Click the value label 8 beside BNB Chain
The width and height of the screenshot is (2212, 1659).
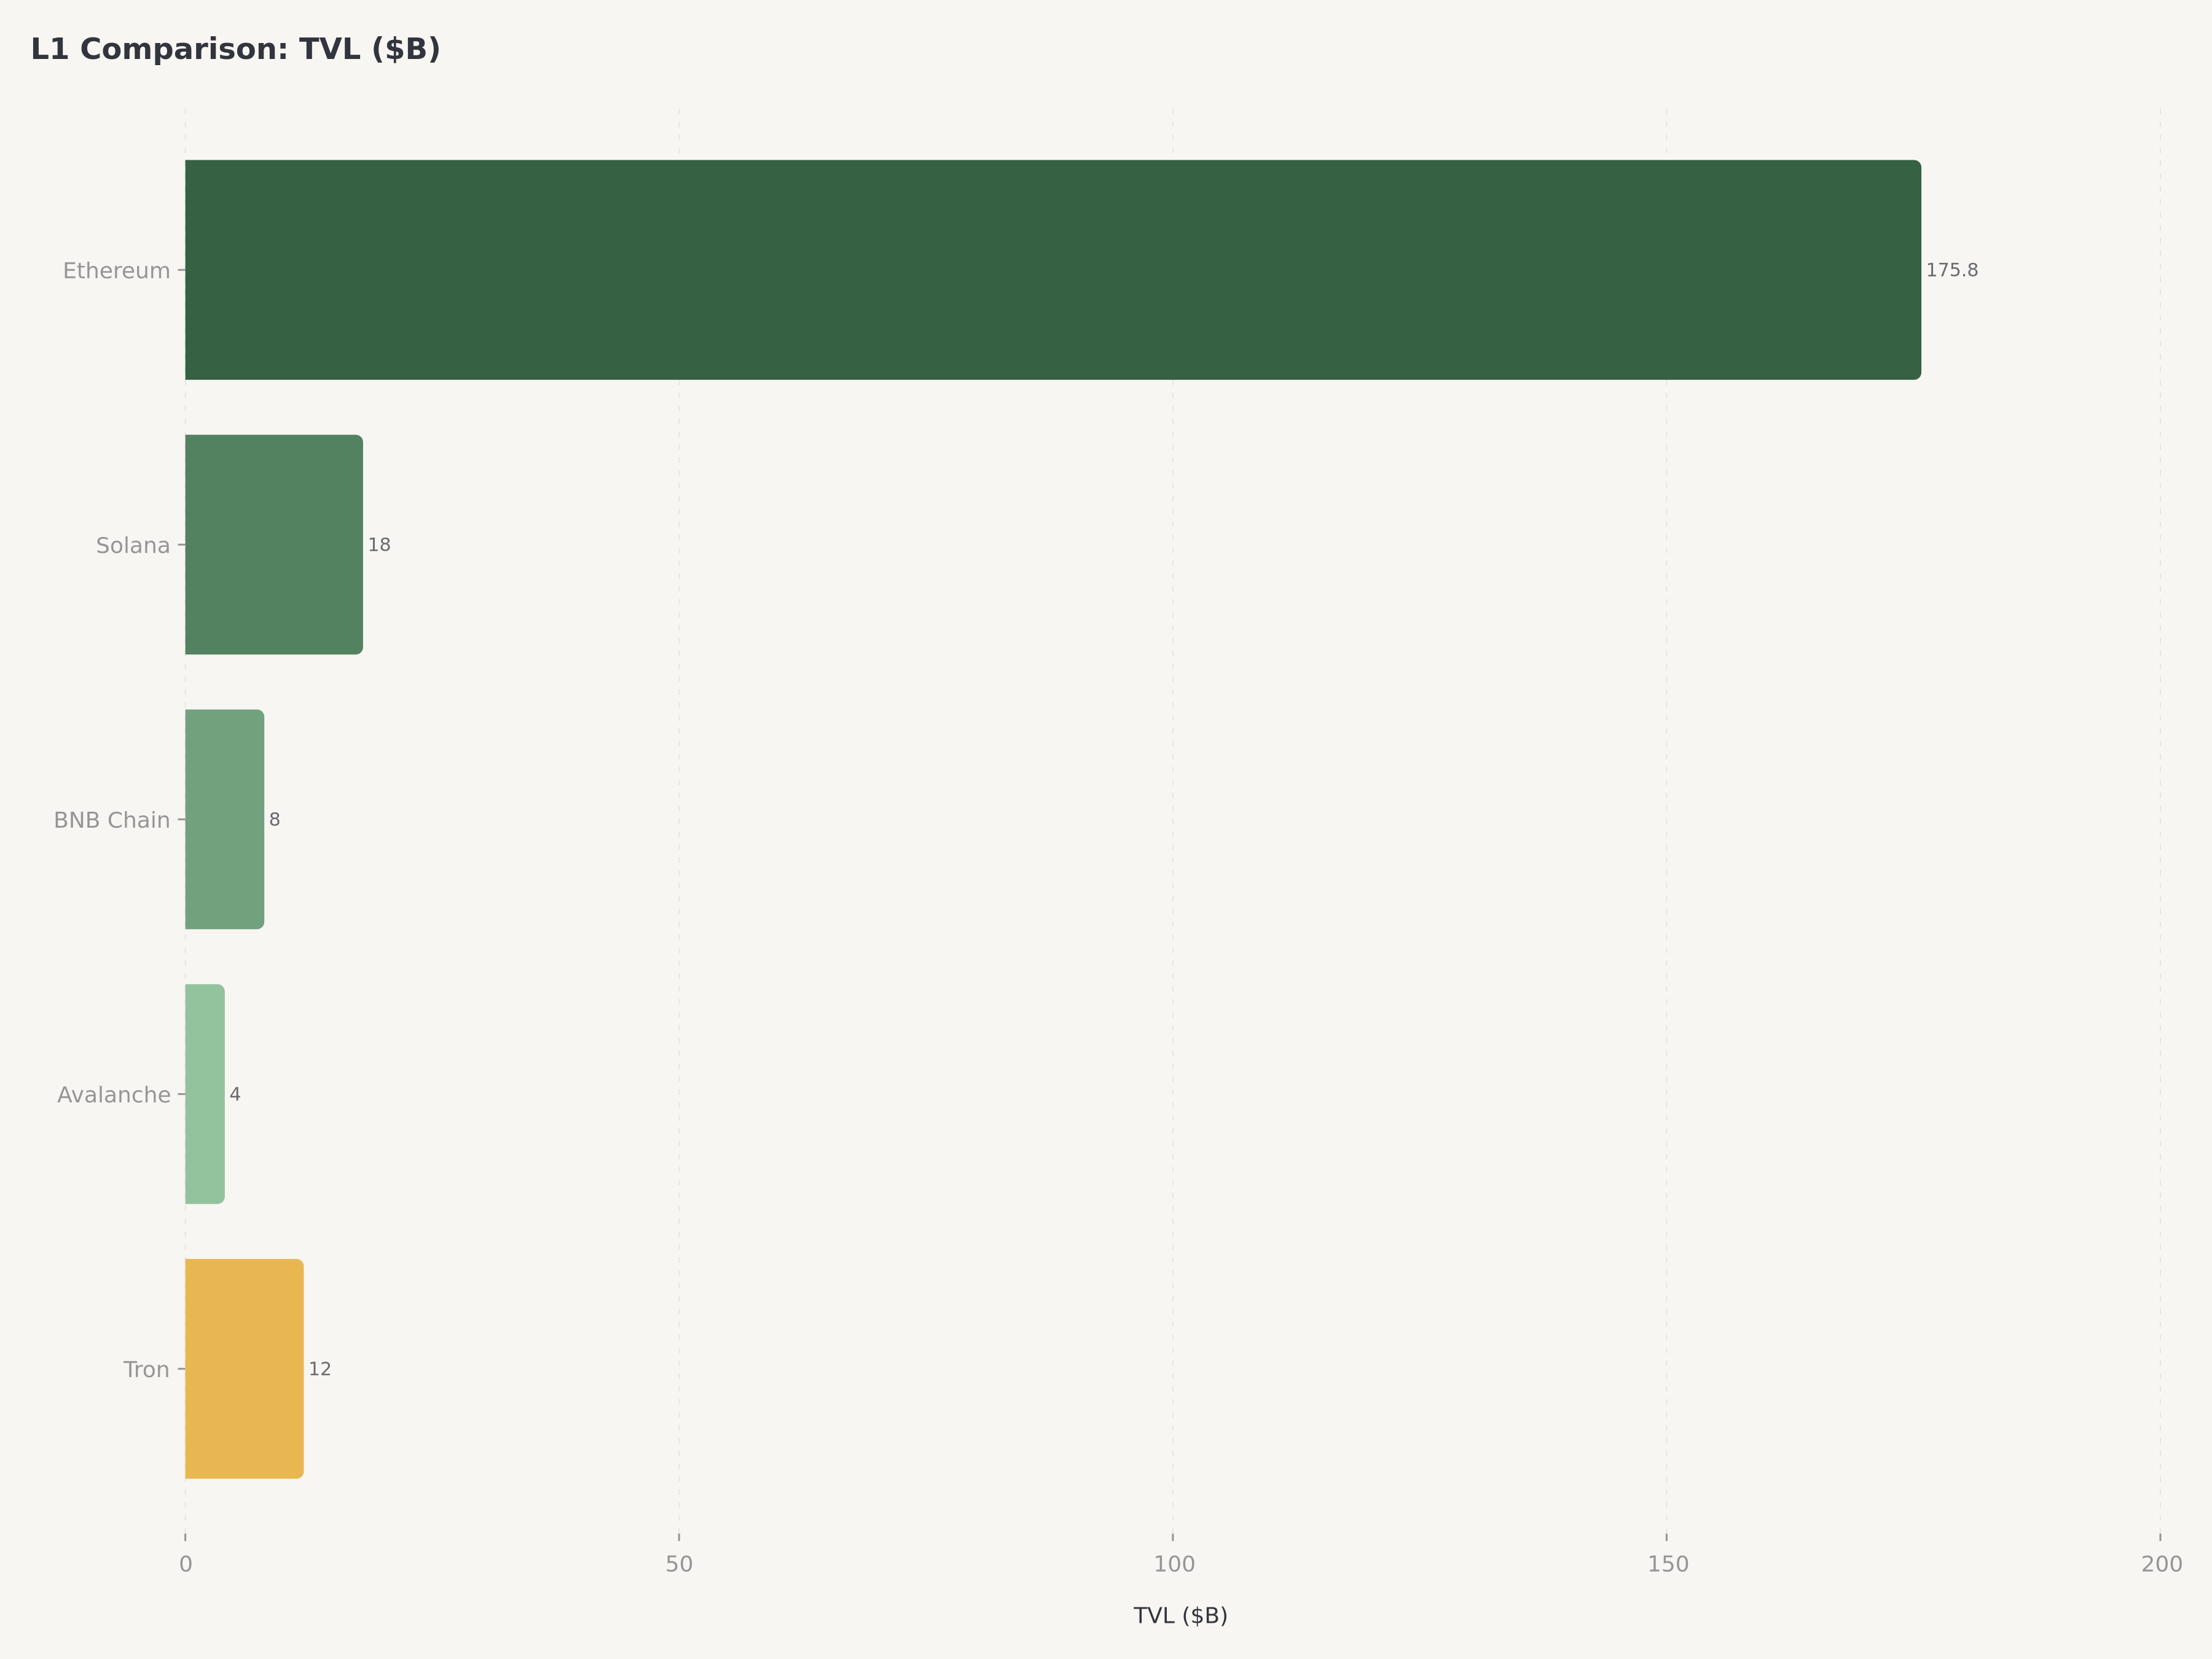tap(275, 819)
